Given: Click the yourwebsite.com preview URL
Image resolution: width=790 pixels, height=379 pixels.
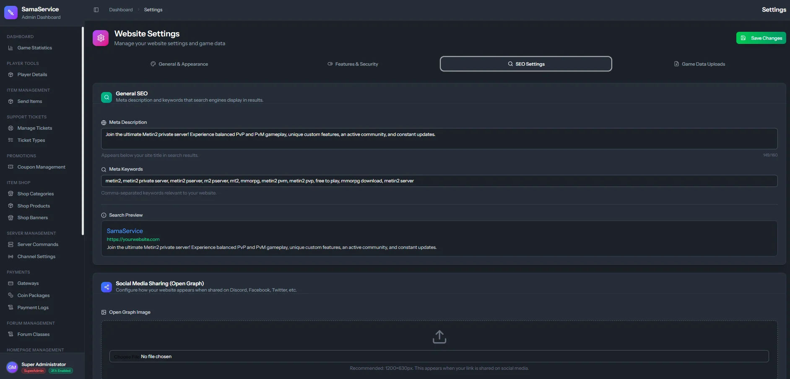Looking at the screenshot, I should click(133, 239).
